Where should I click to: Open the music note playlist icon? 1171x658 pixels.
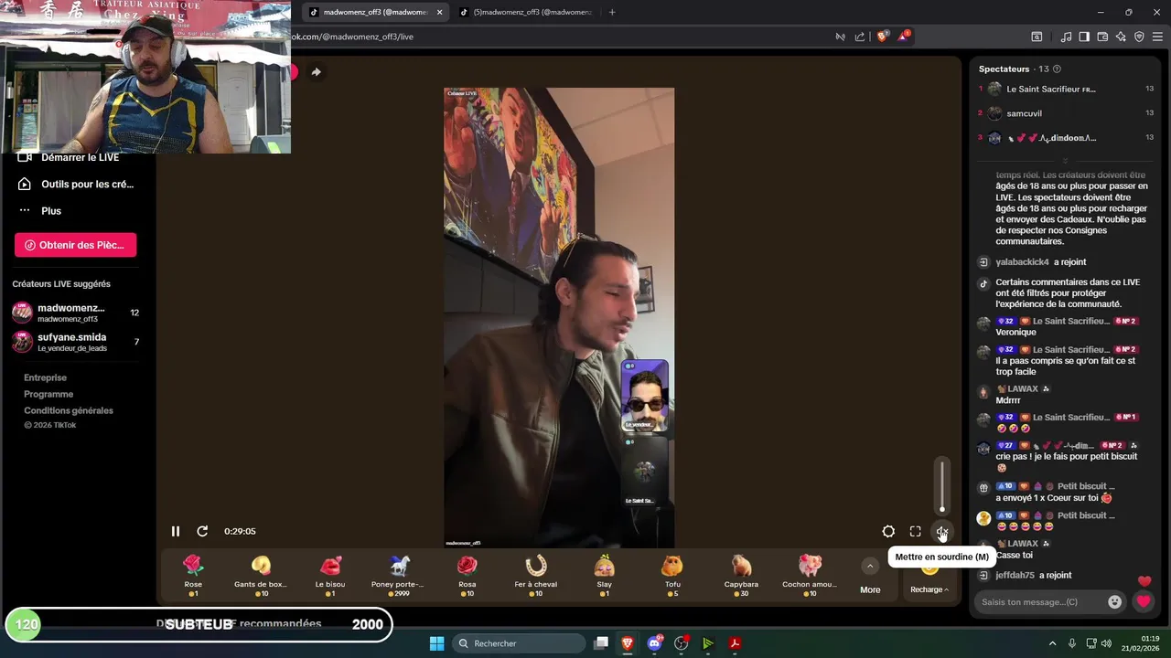coord(1066,37)
